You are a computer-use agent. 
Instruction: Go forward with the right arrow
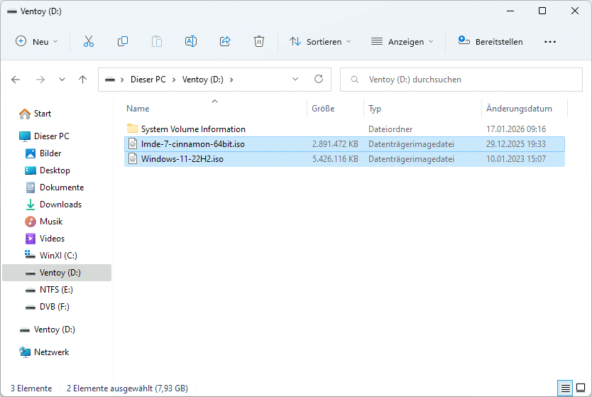[x=40, y=80]
